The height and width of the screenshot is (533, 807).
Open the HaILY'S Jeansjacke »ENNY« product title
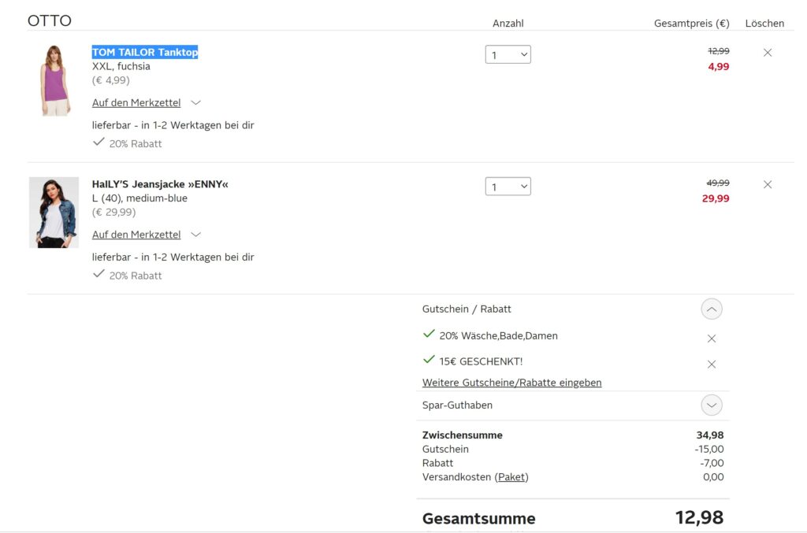coord(160,184)
